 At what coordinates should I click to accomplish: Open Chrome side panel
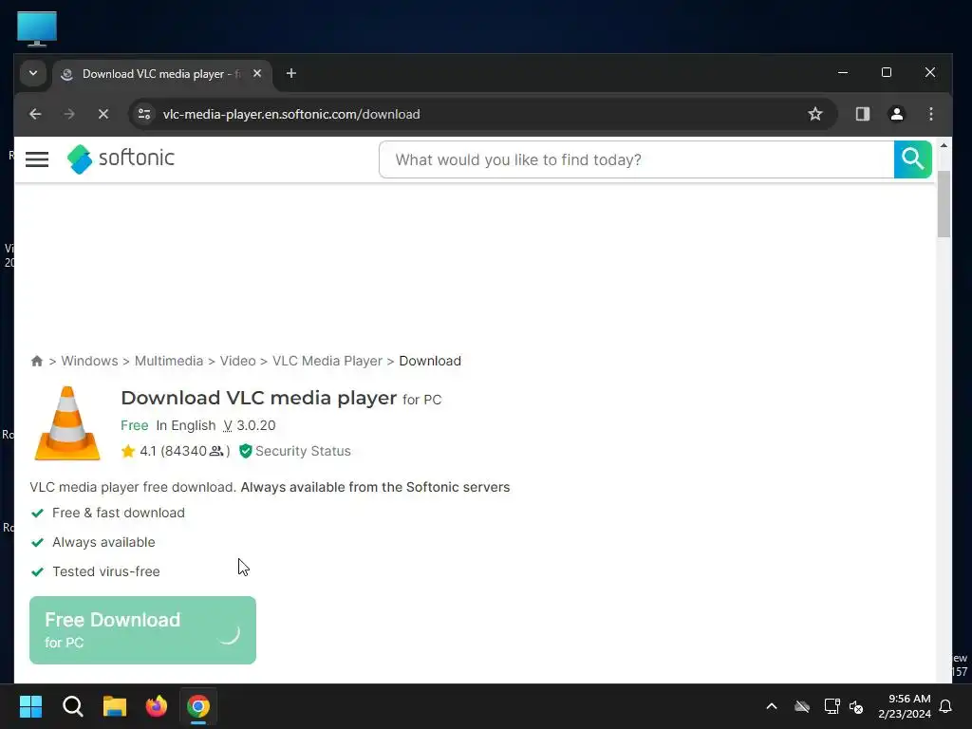pyautogui.click(x=862, y=114)
